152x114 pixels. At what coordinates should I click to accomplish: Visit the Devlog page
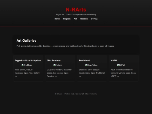coord(94,19)
